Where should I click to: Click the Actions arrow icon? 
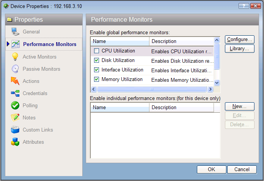click(x=15, y=81)
